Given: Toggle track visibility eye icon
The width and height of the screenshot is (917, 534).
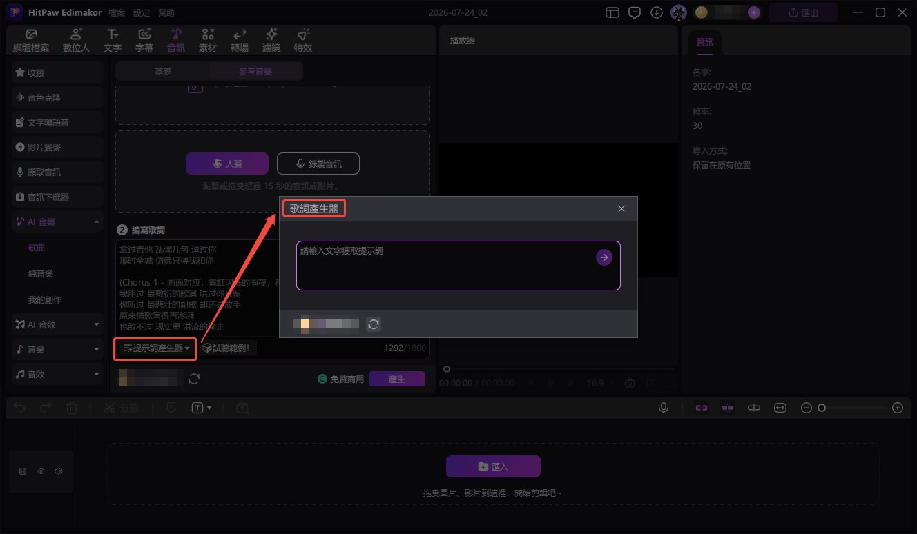Looking at the screenshot, I should point(41,471).
